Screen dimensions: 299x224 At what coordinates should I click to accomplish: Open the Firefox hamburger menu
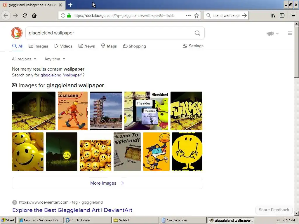(293, 15)
